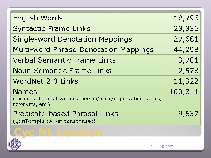The height and width of the screenshot is (158, 211).
Task: Click the Names description about chemical symbols
Action: click(87, 102)
